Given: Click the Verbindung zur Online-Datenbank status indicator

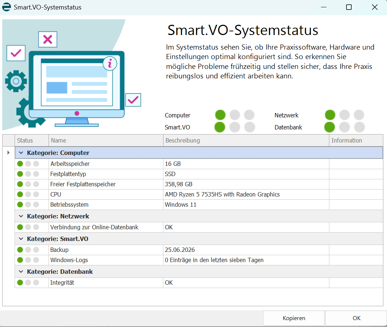Looking at the screenshot, I should coord(28,227).
